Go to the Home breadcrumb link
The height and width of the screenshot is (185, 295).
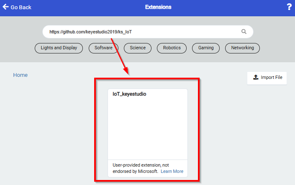[x=21, y=75]
